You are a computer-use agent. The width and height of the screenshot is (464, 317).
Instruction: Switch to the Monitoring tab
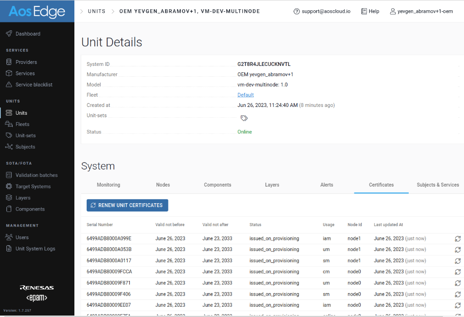(x=108, y=185)
